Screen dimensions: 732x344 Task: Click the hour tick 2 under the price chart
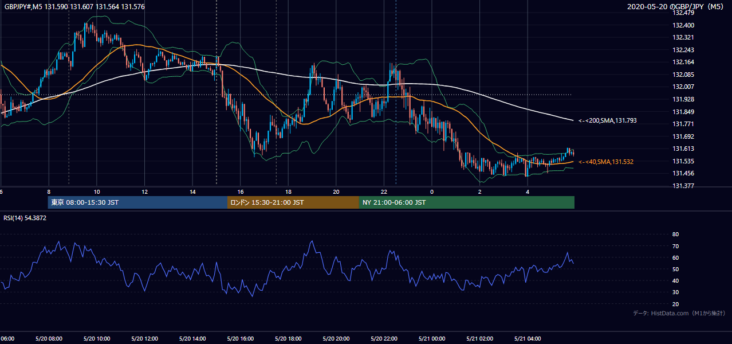click(479, 191)
